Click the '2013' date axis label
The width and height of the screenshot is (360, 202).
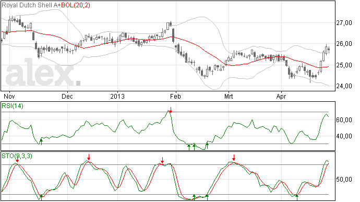117,96
